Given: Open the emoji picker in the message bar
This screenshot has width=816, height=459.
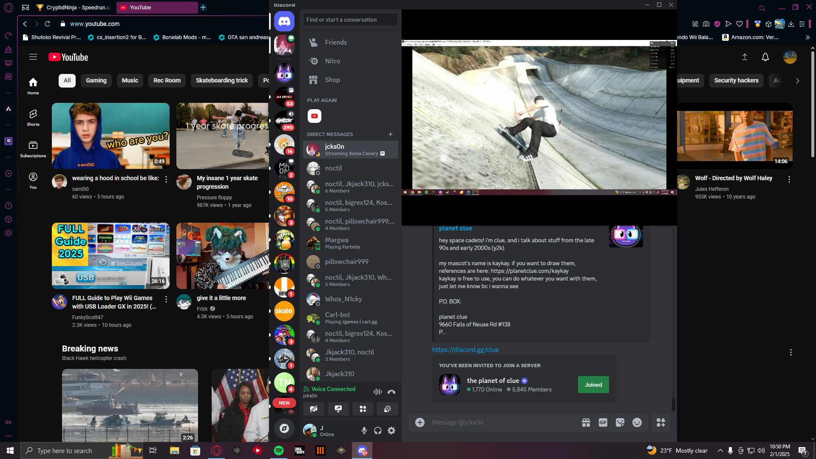Looking at the screenshot, I should (637, 422).
